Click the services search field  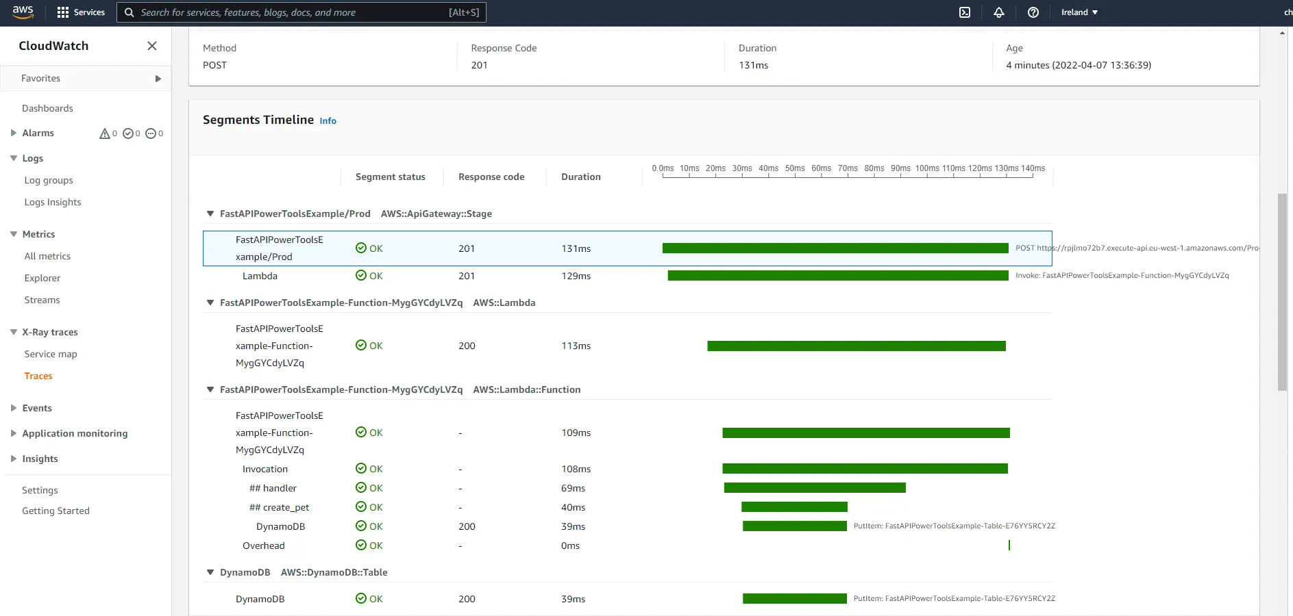(300, 12)
